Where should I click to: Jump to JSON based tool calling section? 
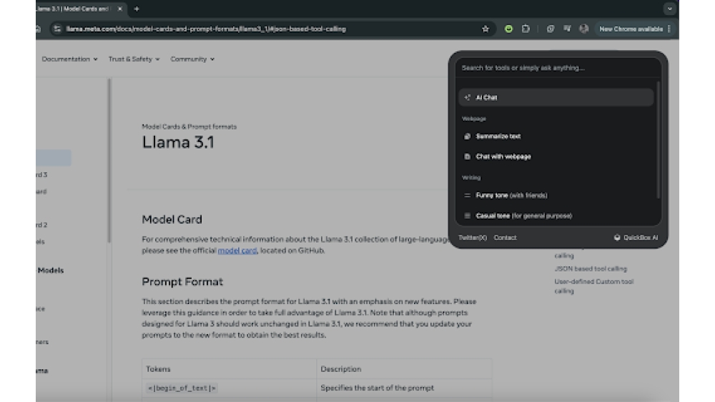coord(591,268)
